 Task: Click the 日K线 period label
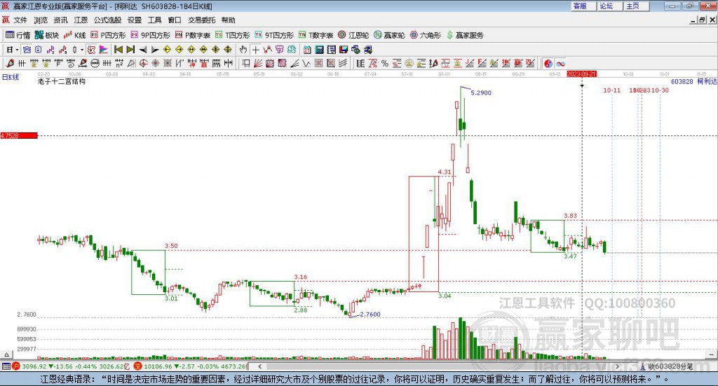pos(11,77)
